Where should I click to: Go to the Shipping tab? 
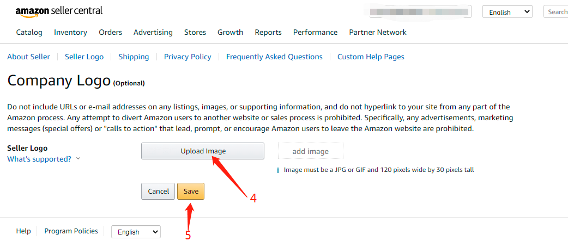click(134, 57)
